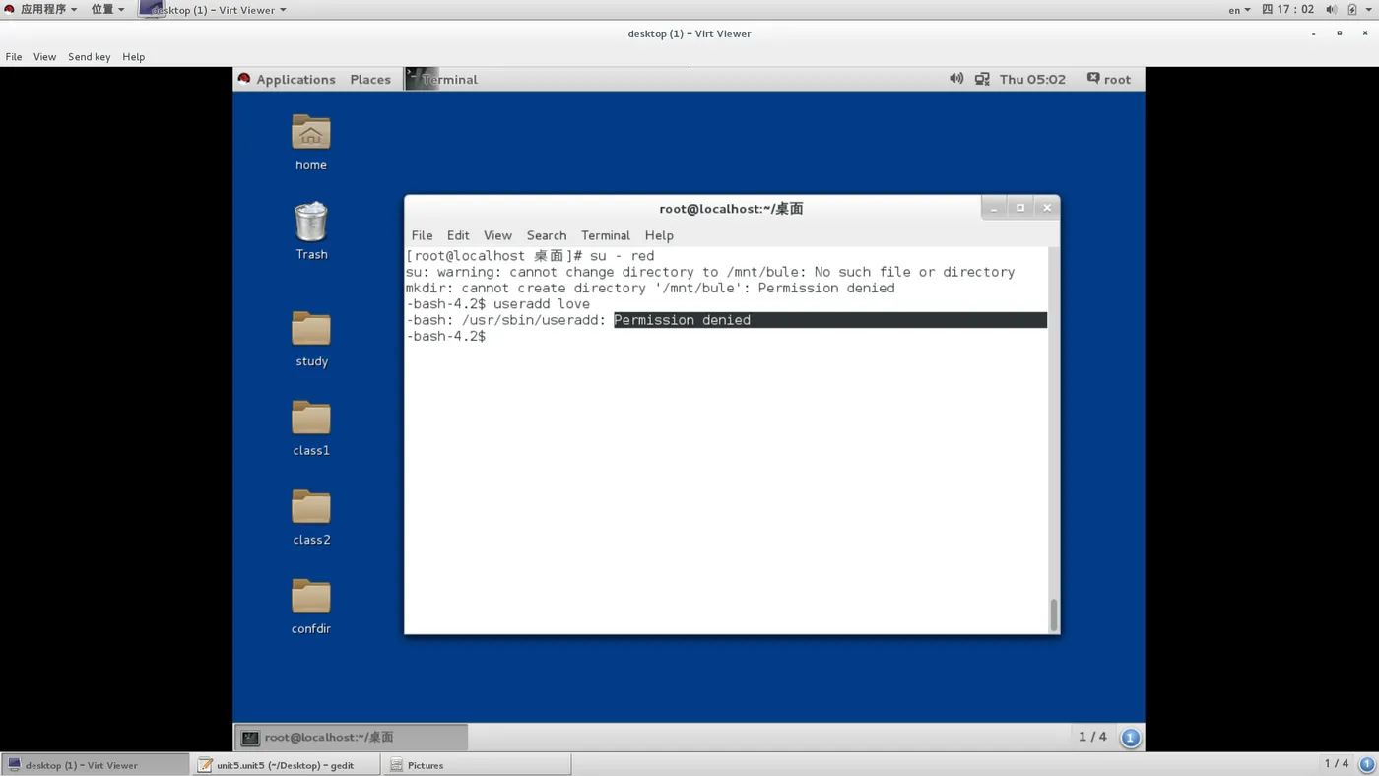1379x776 pixels.
Task: Click the Terminal item in guest top panel
Action: pyautogui.click(x=442, y=79)
